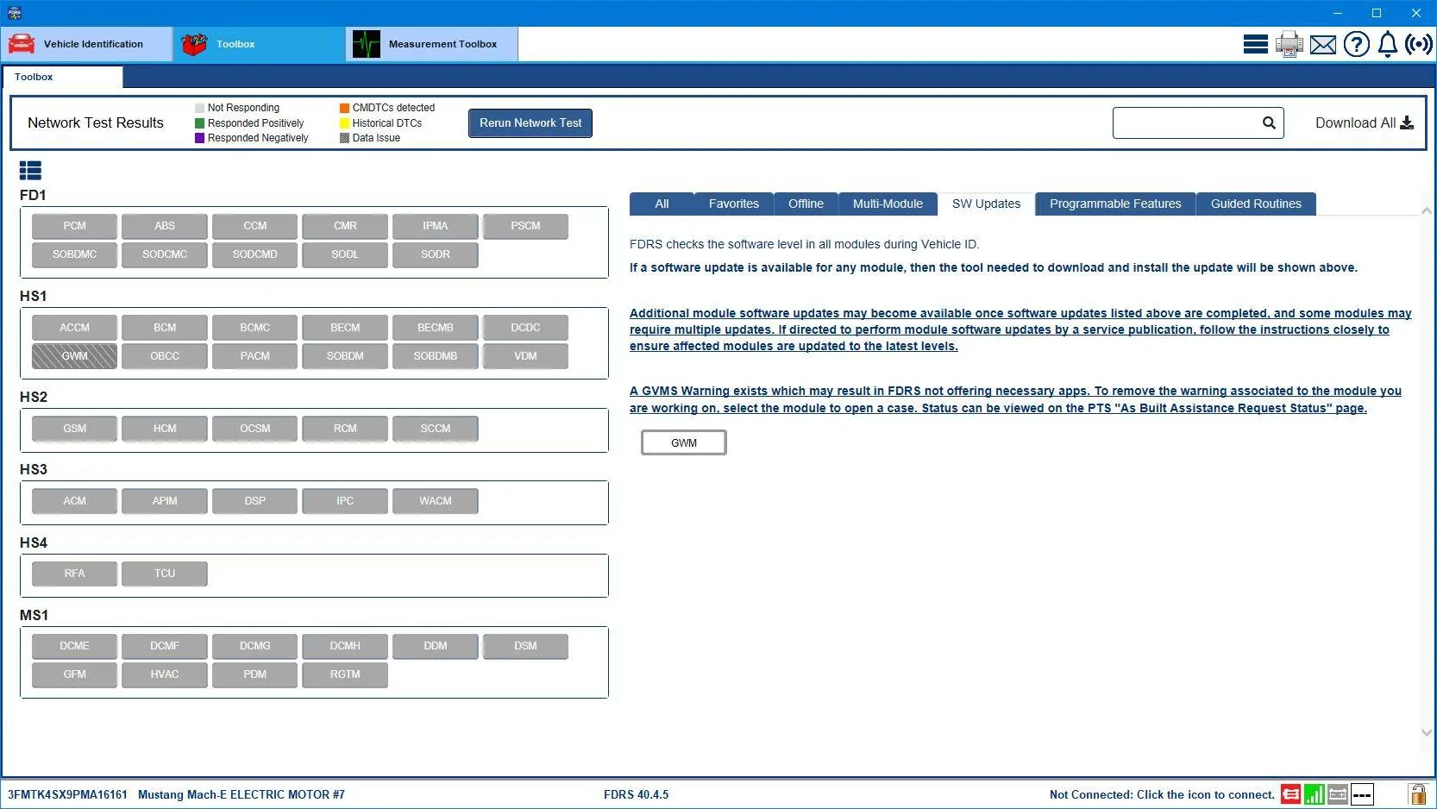
Task: Open the Multi-Module tab
Action: click(x=888, y=204)
